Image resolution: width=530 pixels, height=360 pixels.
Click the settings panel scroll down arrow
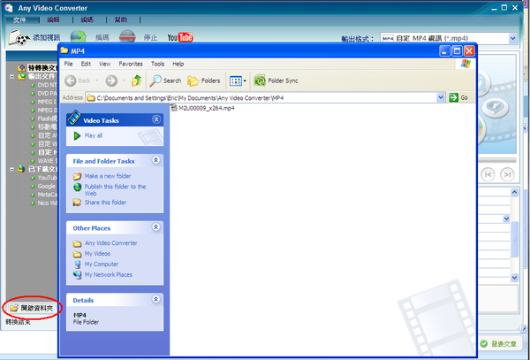point(514,278)
